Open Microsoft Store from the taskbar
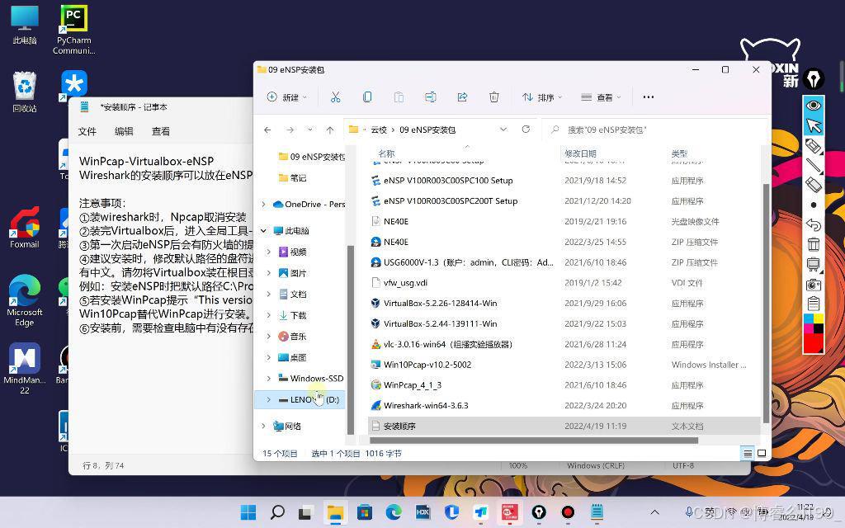This screenshot has height=528, width=845. 364,511
